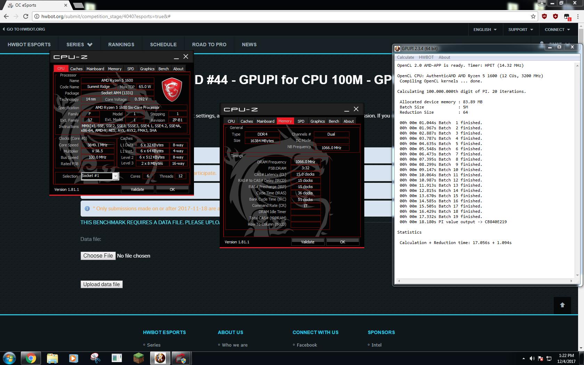584x365 pixels.
Task: Switch to CPU-Z taskbar icon
Action: [181, 358]
